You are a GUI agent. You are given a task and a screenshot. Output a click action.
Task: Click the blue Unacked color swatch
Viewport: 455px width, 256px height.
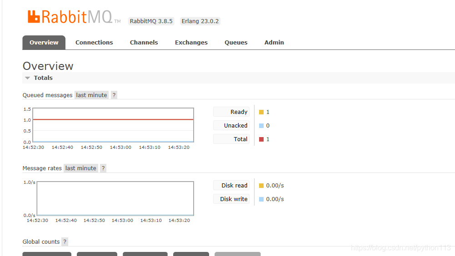261,126
